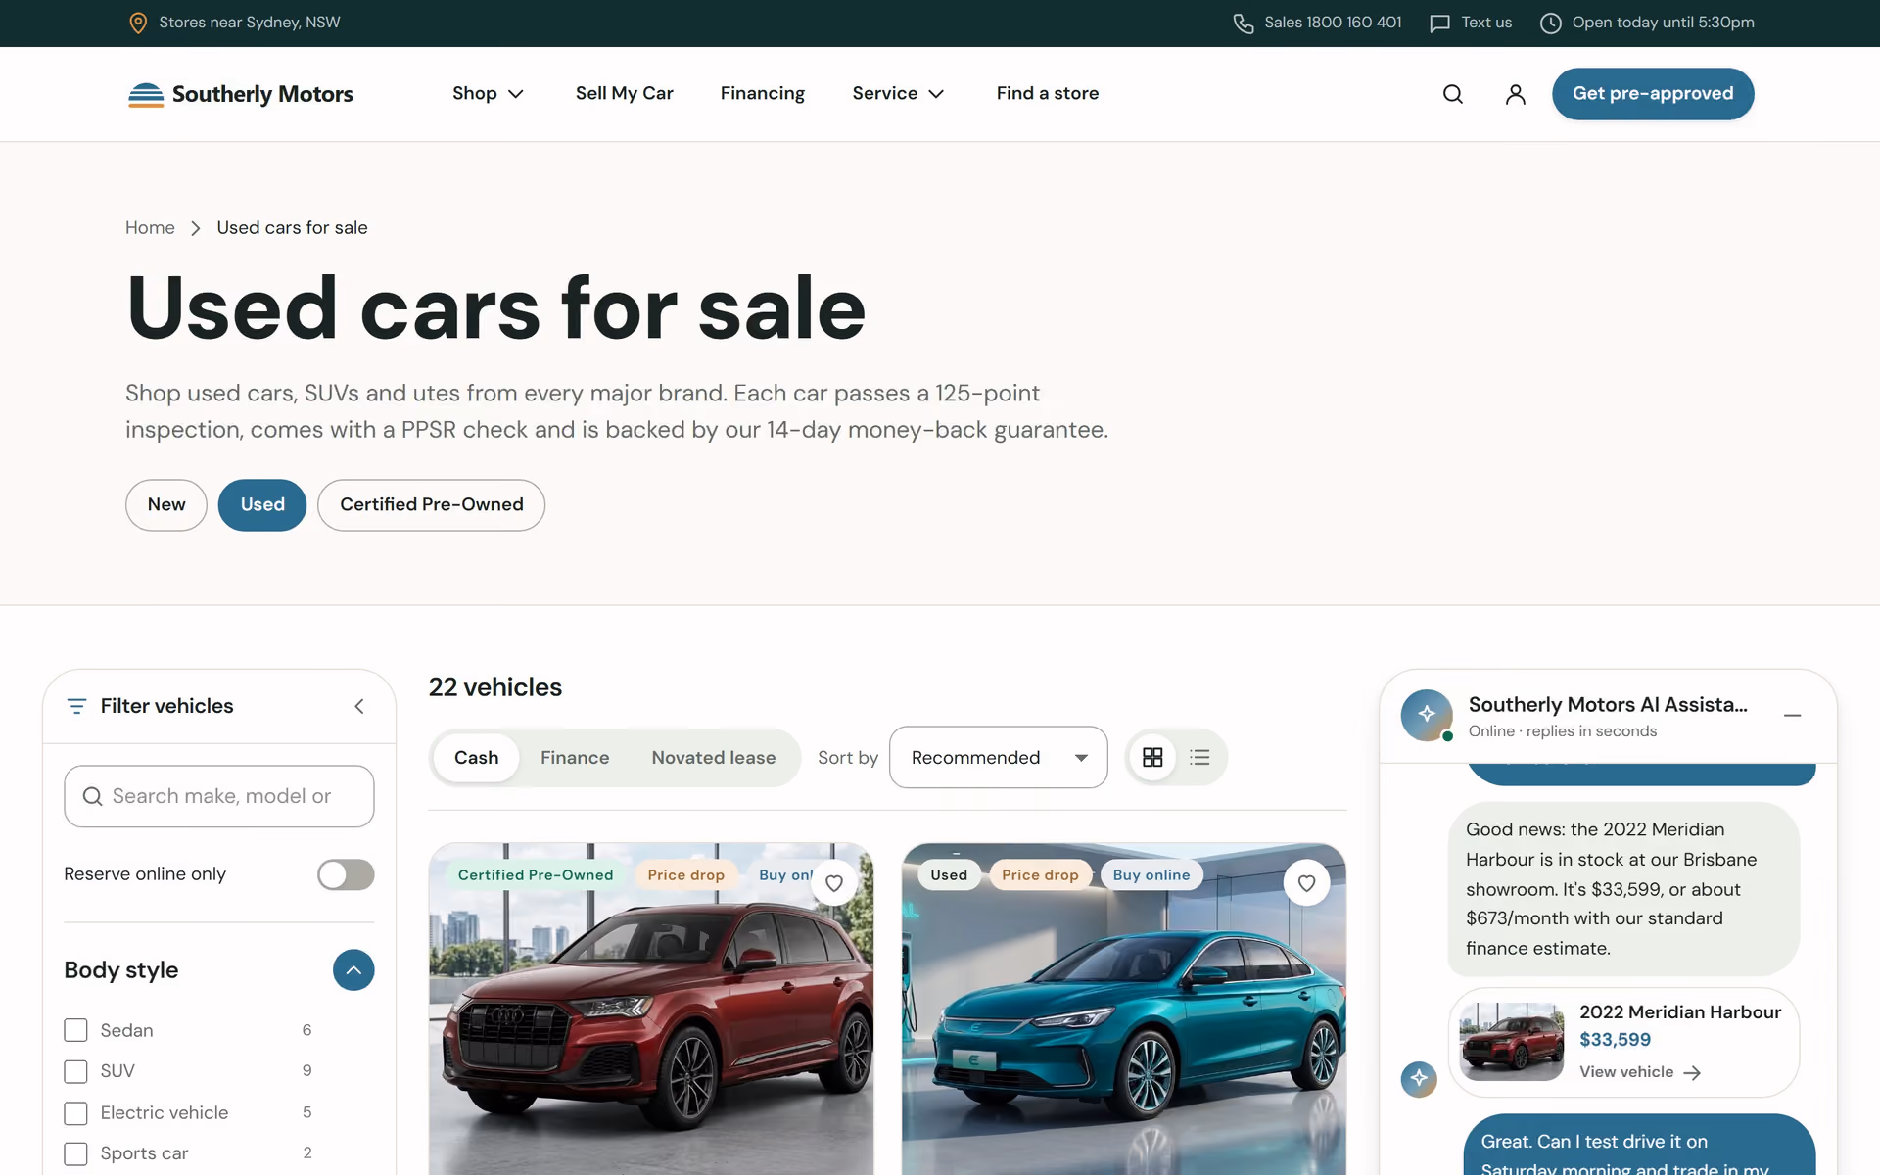Click the View vehicle arrow in chat
This screenshot has height=1175, width=1880.
pos(1692,1073)
